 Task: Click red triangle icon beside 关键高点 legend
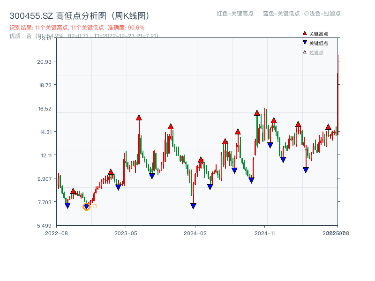pyautogui.click(x=305, y=33)
